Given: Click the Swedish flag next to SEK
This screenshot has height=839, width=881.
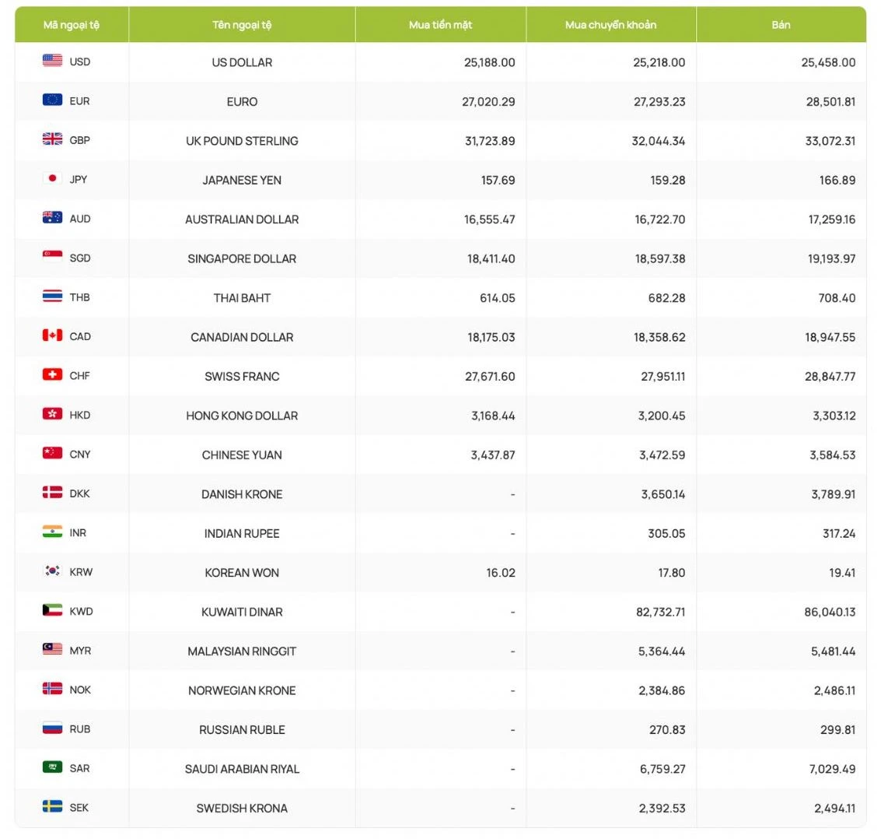Looking at the screenshot, I should pos(52,806).
